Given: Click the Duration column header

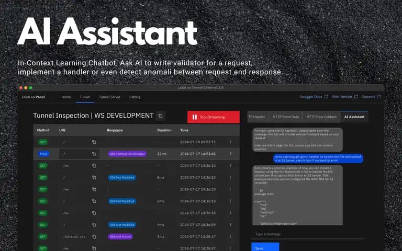Looking at the screenshot, I should click(164, 130).
